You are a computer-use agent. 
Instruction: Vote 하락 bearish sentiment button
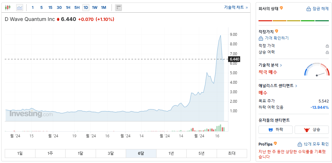(x=276, y=130)
